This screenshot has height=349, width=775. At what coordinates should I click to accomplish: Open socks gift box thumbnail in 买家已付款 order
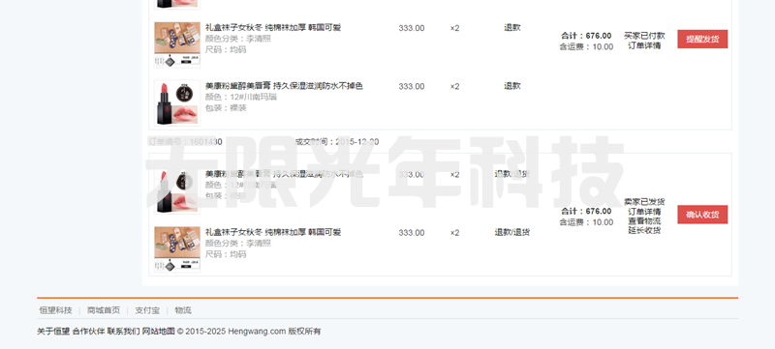pos(177,44)
